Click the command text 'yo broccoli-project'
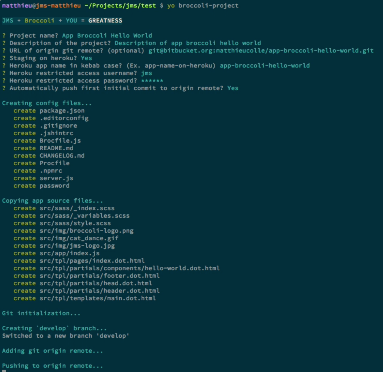Image resolution: width=383 pixels, height=372 pixels. 203,6
